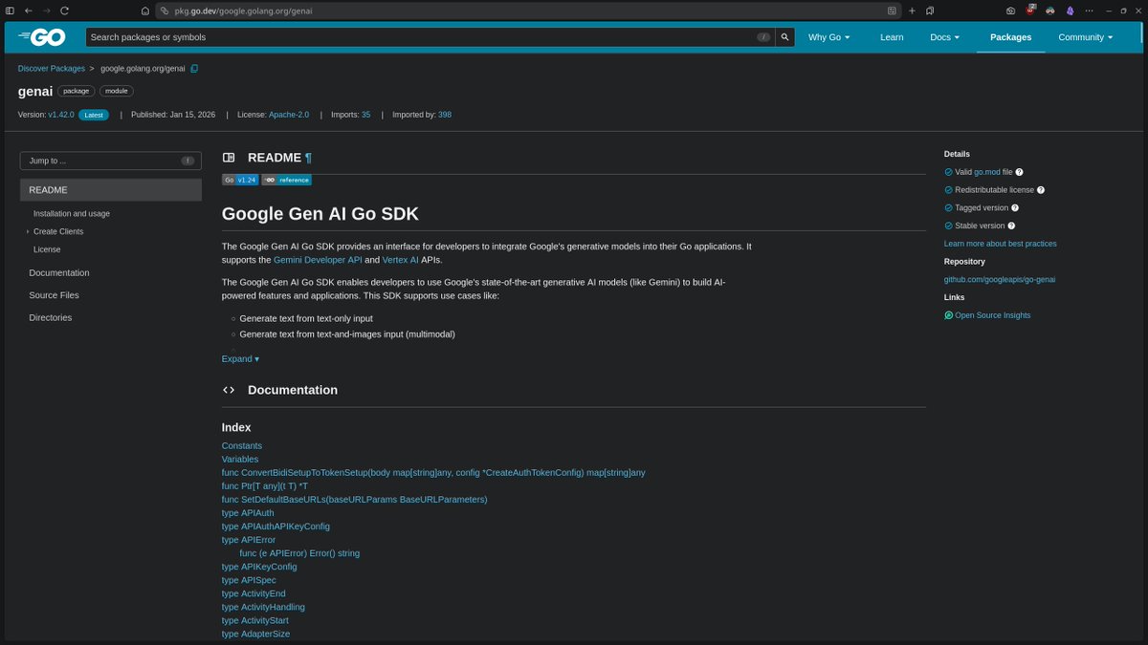The image size is (1148, 645).
Task: Open the Open Source Insights link
Action: pos(993,315)
